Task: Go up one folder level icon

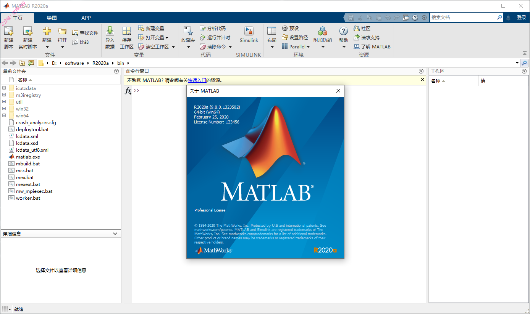Action: pos(22,63)
